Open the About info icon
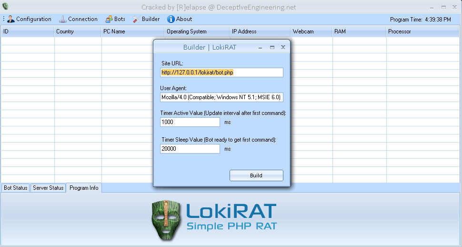The width and height of the screenshot is (462, 247). tap(171, 19)
